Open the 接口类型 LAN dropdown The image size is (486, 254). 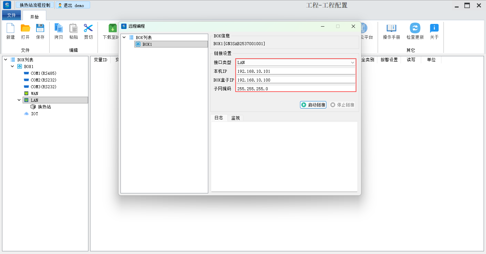tap(352, 63)
